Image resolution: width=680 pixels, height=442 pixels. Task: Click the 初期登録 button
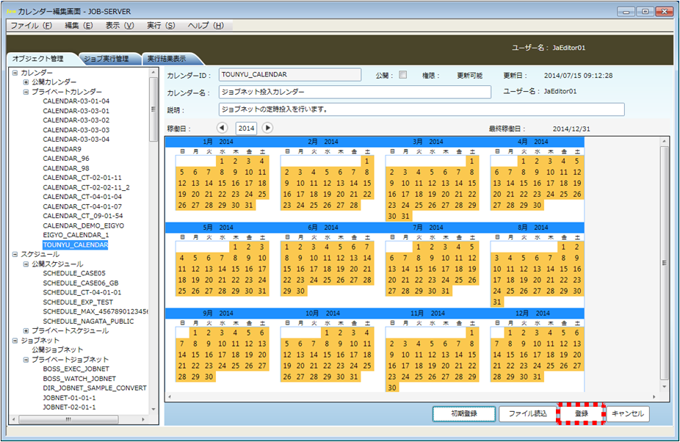coord(464,414)
